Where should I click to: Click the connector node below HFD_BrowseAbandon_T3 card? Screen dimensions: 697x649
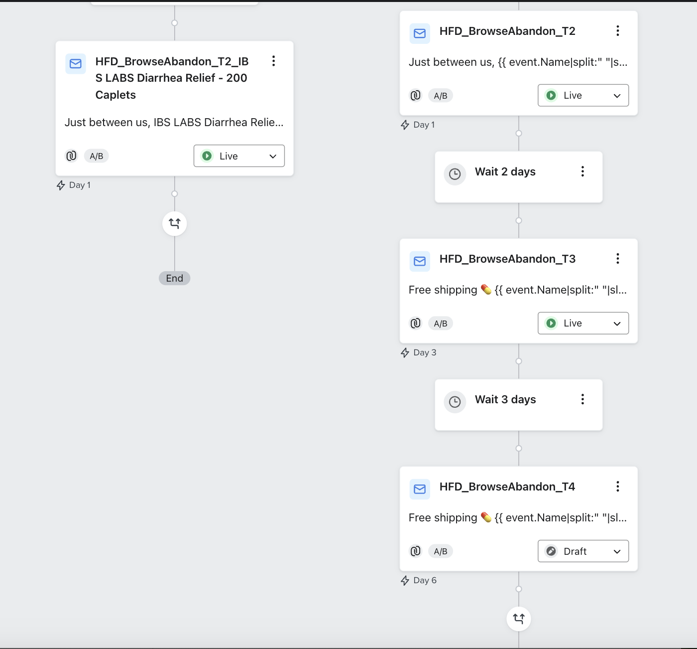pos(519,361)
